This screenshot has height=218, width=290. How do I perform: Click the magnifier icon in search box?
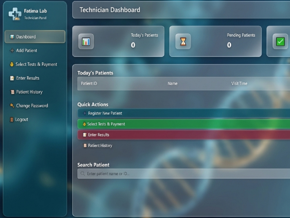(x=83, y=174)
